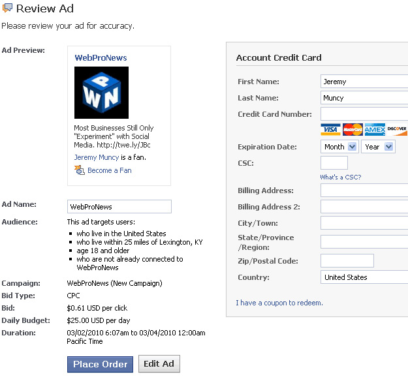Click the Become a Fan flag icon

pos(80,170)
